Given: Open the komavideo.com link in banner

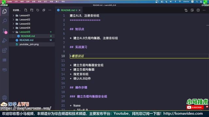Looking at the screenshot, I should 183,113.
